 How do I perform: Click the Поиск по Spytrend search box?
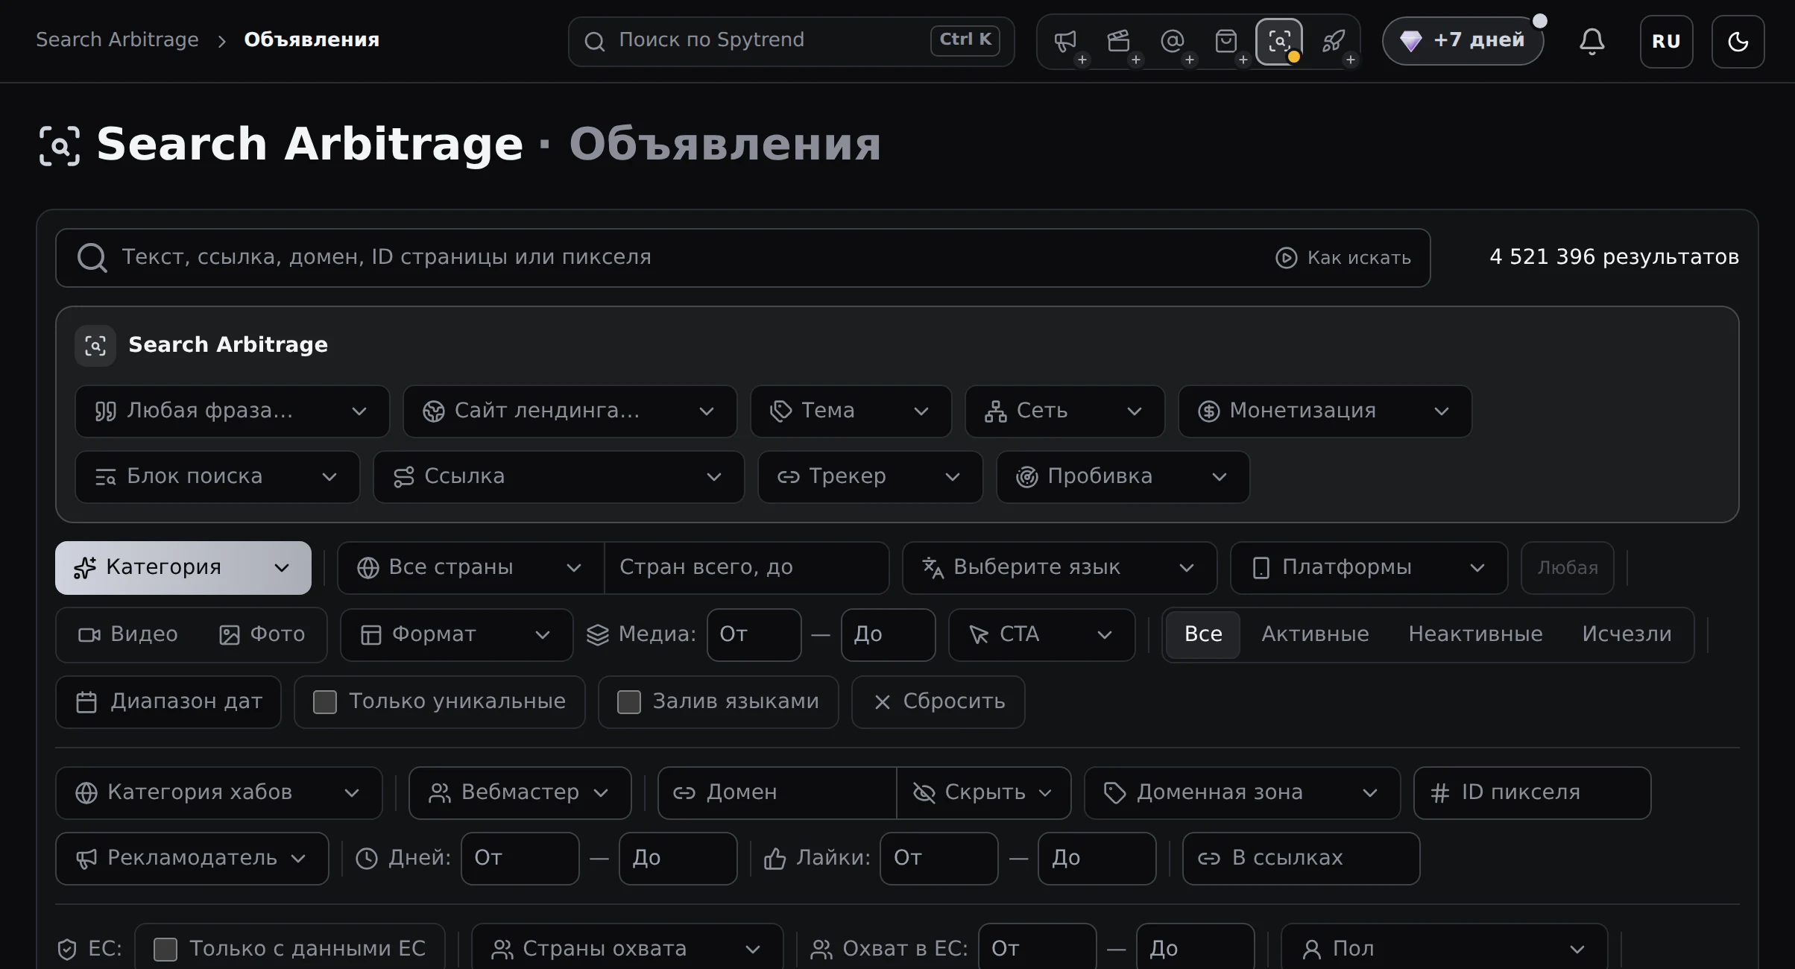click(x=791, y=41)
